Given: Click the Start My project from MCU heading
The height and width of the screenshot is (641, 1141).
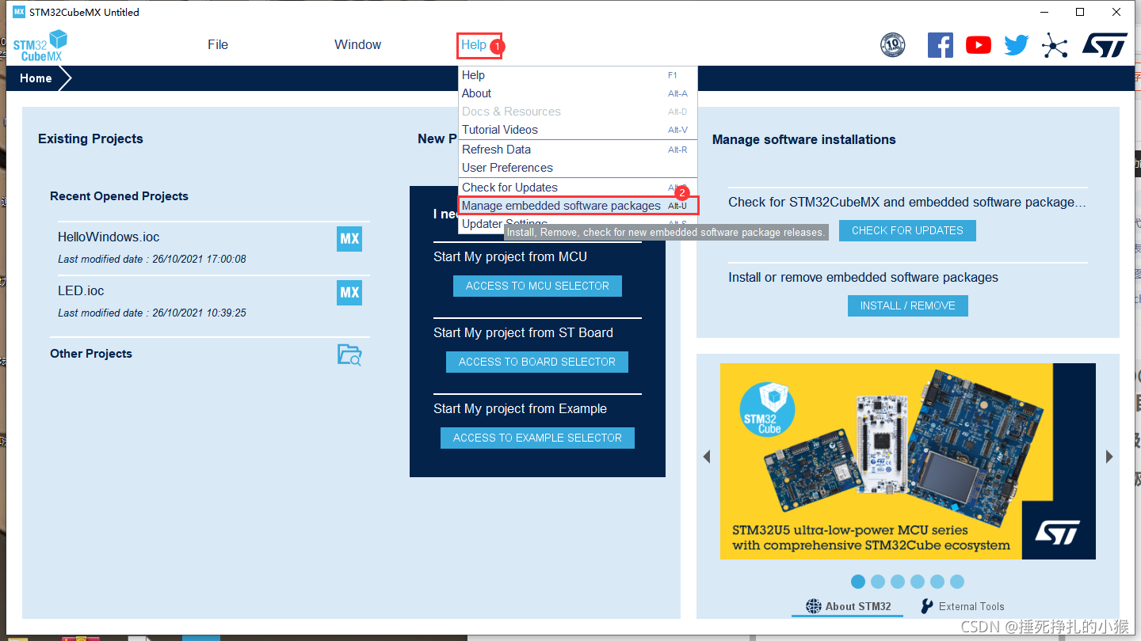Looking at the screenshot, I should [x=510, y=256].
